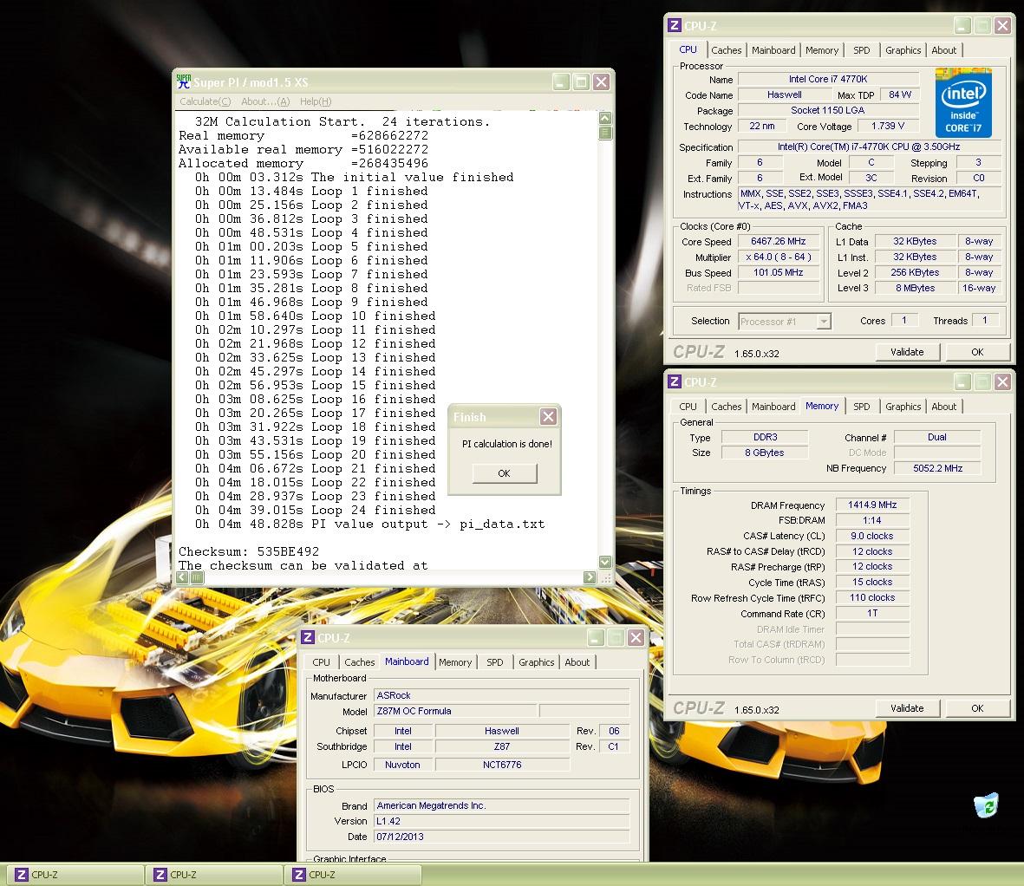Select Memory tab in the Mainboard CPU-Z window
The image size is (1024, 886).
[x=455, y=662]
